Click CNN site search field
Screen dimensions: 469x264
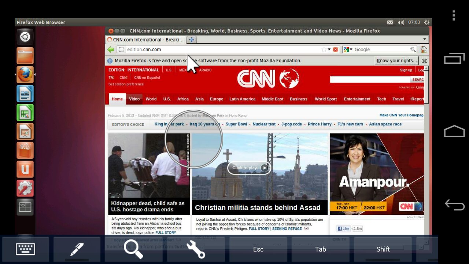pyautogui.click(x=370, y=80)
